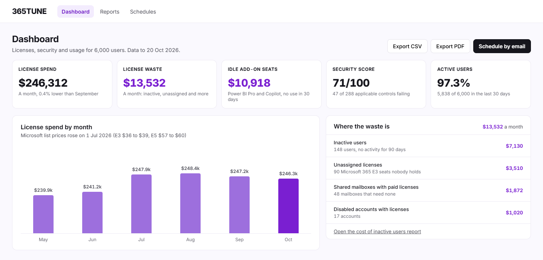Click the 'License spend by month' title
543x260 pixels.
tap(57, 127)
